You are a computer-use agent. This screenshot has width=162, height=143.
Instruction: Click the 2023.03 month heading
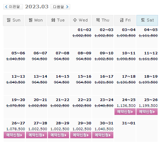point(37,7)
